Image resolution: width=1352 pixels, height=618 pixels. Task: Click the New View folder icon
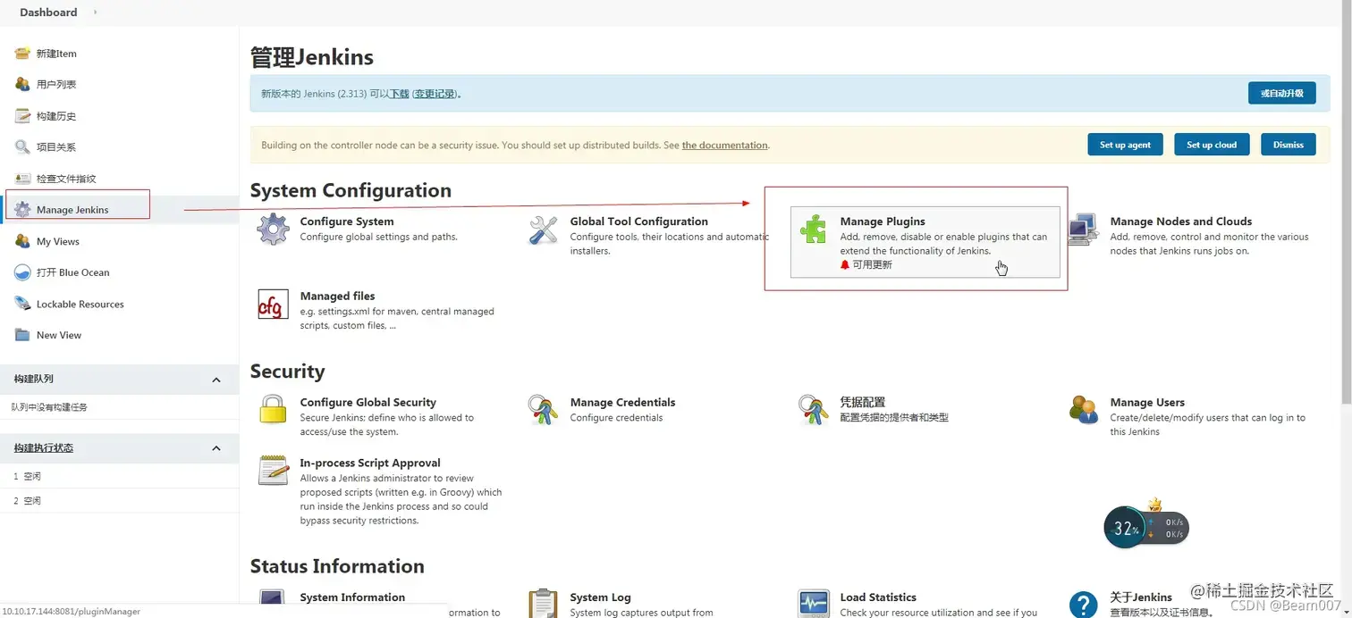click(22, 335)
